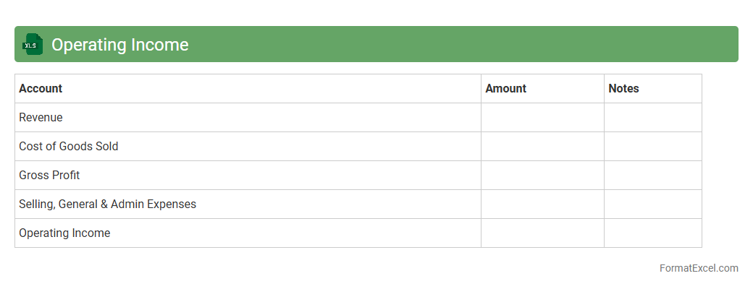Click the Cost of Goods Sold amount cell
Viewport: 753px width, 289px height.
tap(542, 146)
